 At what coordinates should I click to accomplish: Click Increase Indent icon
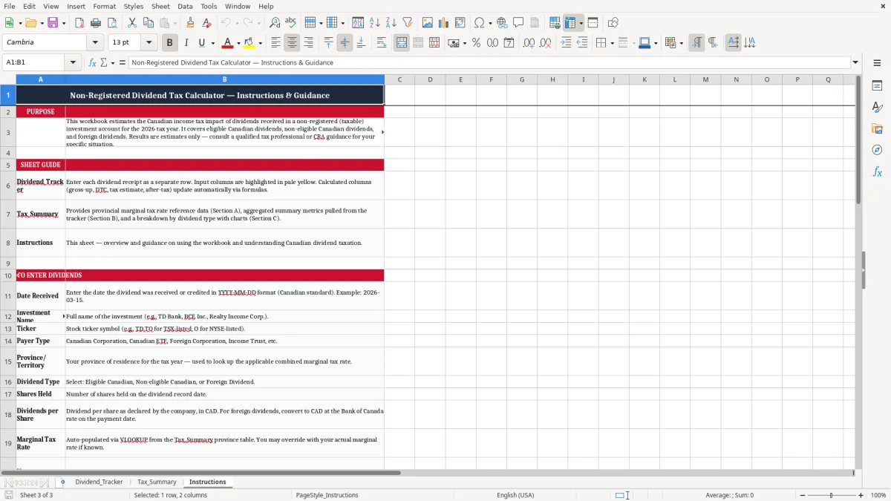[566, 43]
